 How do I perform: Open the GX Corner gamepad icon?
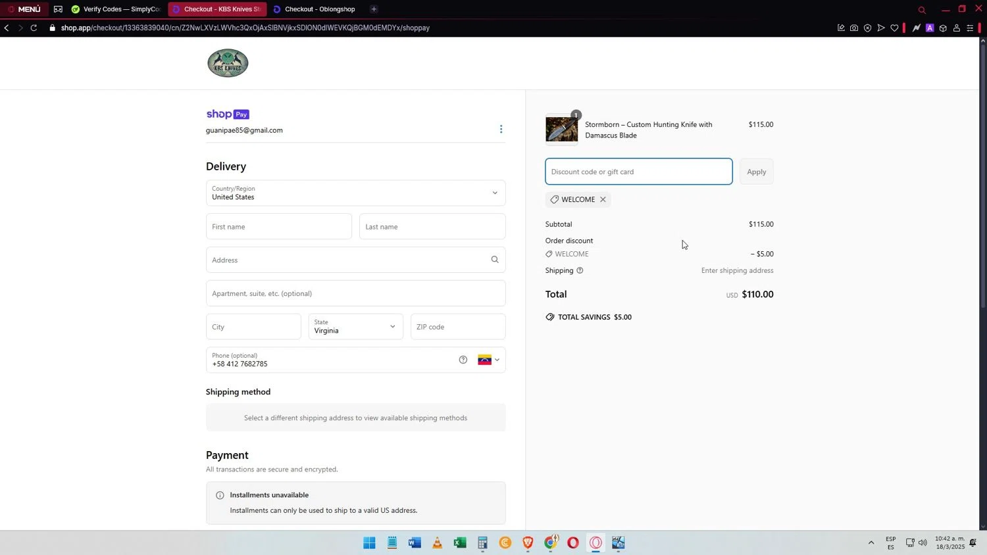(58, 9)
